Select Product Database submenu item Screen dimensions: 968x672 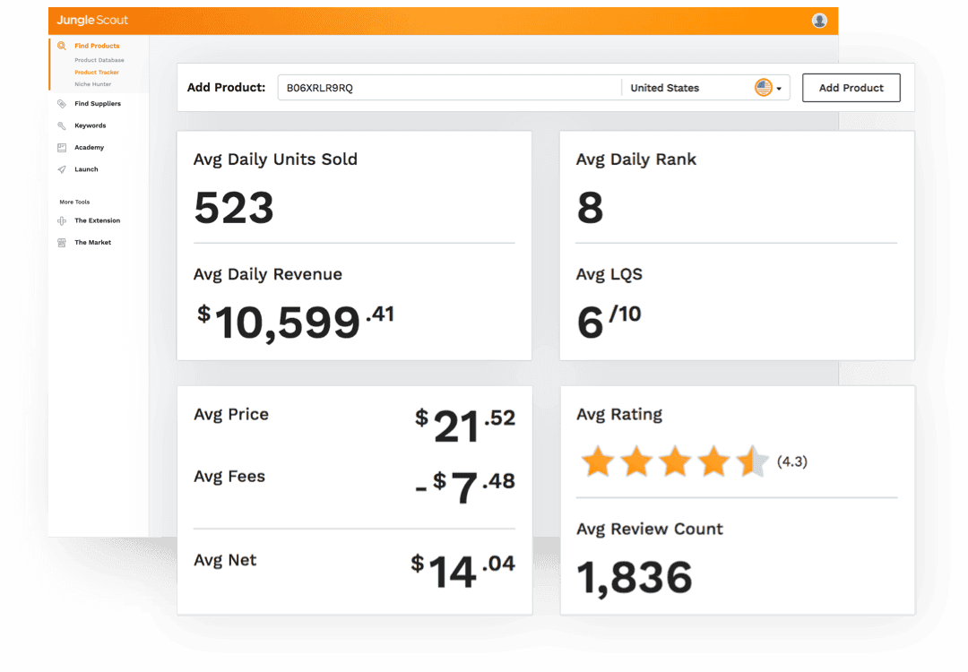click(x=99, y=60)
